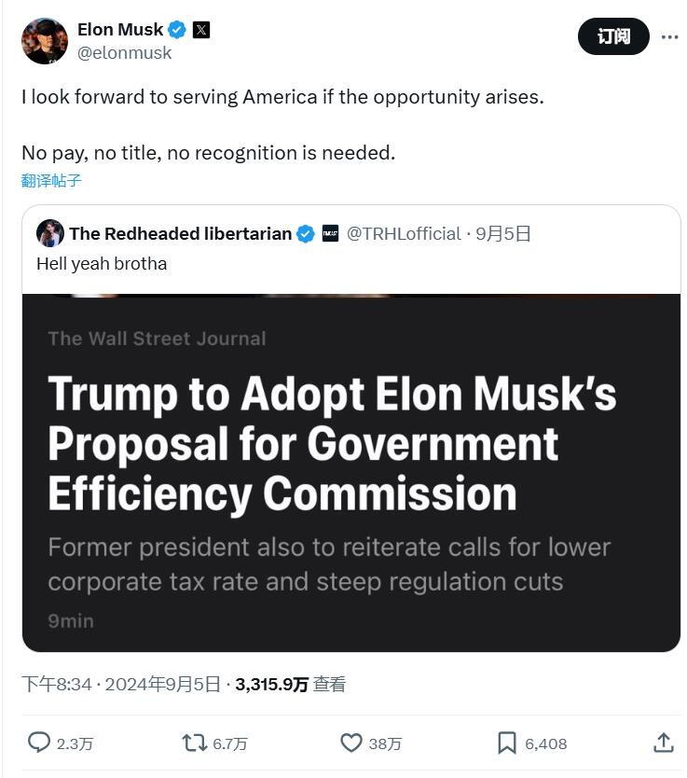Viewport: 687px width, 778px height.
Task: Like the post with the heart icon
Action: coord(350,743)
